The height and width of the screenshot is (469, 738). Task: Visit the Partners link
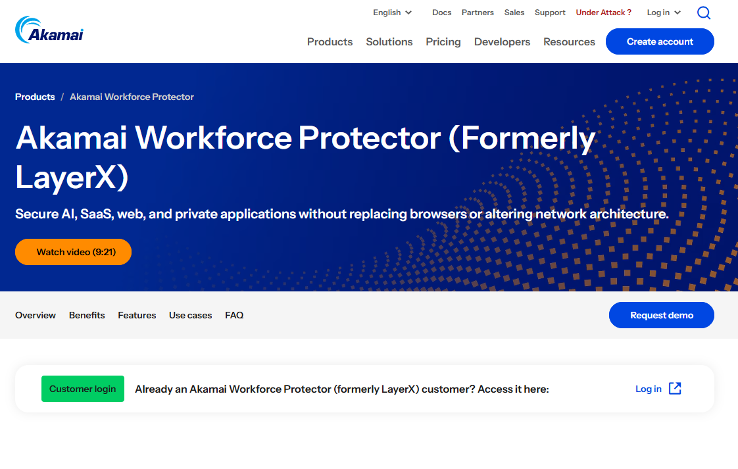click(478, 12)
